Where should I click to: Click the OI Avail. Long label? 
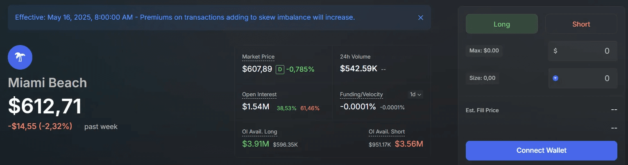[259, 132]
